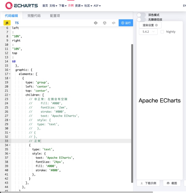Click top: 'center' code line
186x193 pixels.
(x=37, y=91)
